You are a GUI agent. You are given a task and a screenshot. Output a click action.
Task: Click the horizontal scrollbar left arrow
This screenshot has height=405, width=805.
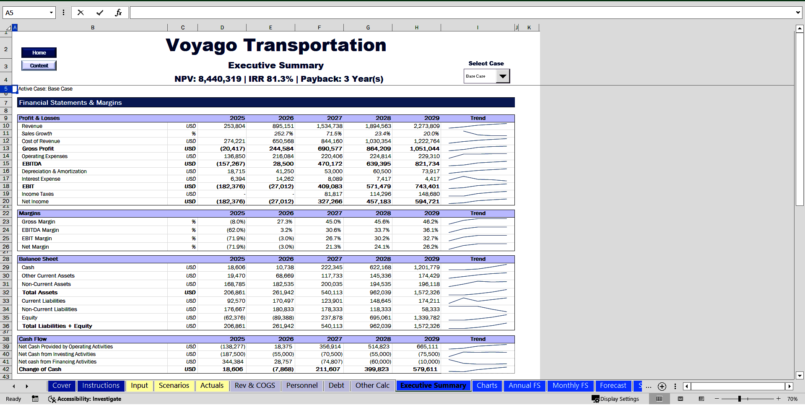pyautogui.click(x=687, y=386)
